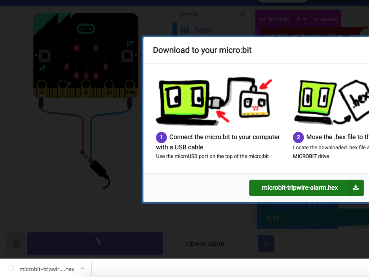Click the magnifier search icon

click(x=243, y=14)
